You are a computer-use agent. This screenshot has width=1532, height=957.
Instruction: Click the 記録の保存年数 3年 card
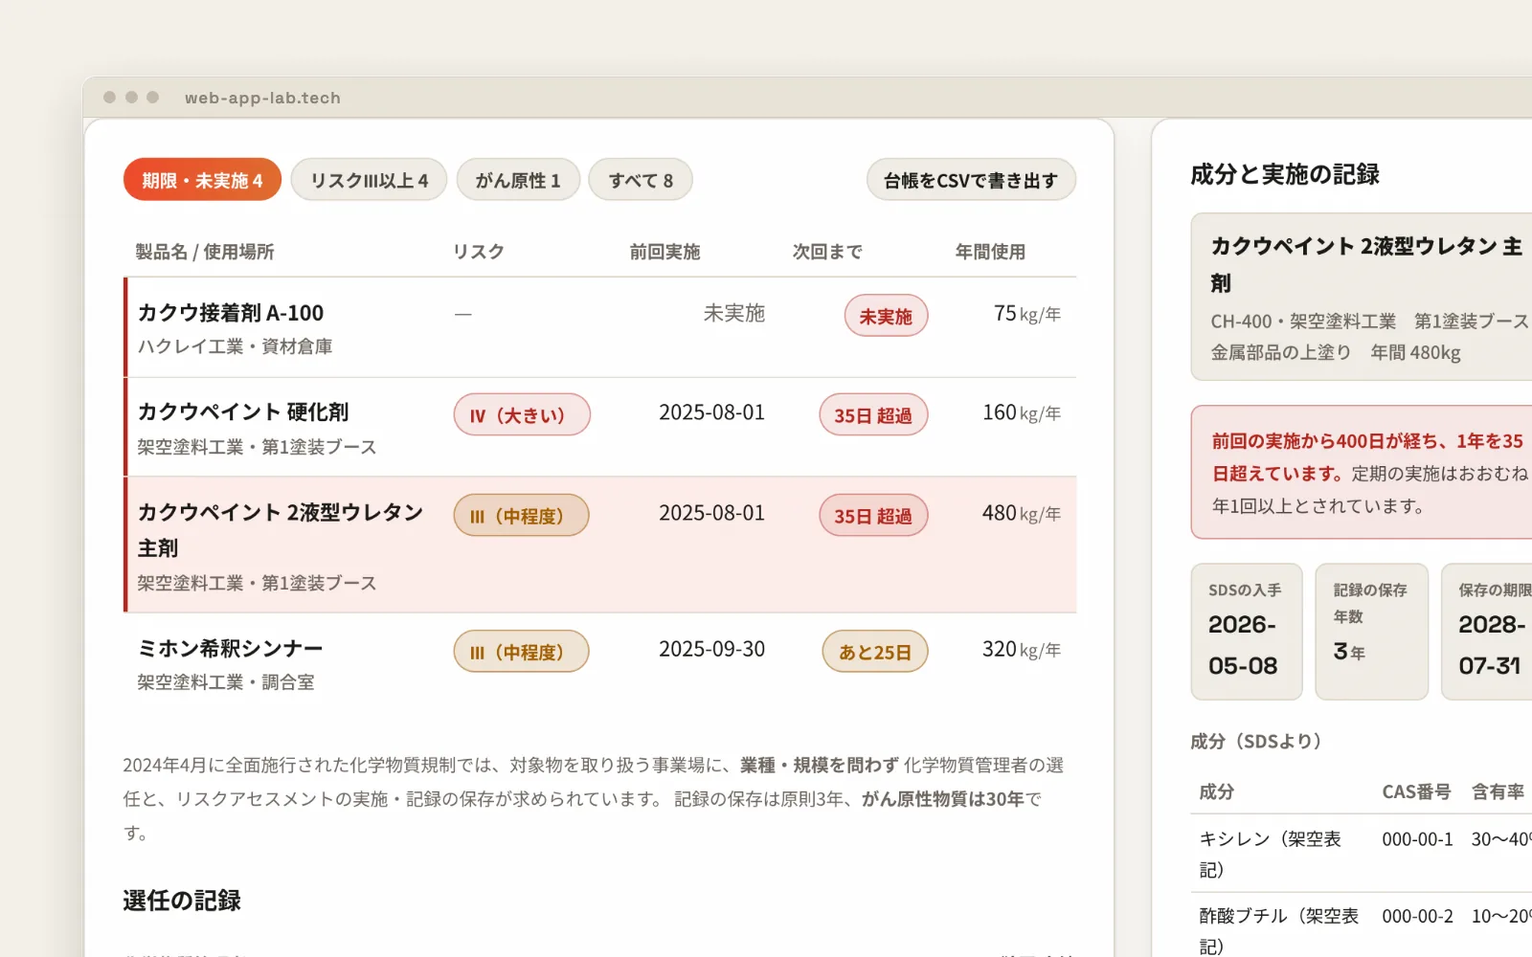tap(1372, 632)
